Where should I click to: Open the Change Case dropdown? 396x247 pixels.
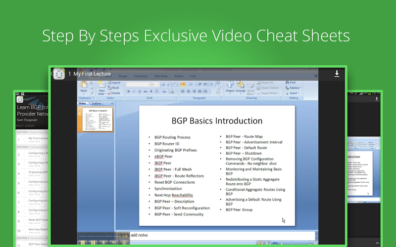[x=164, y=91]
